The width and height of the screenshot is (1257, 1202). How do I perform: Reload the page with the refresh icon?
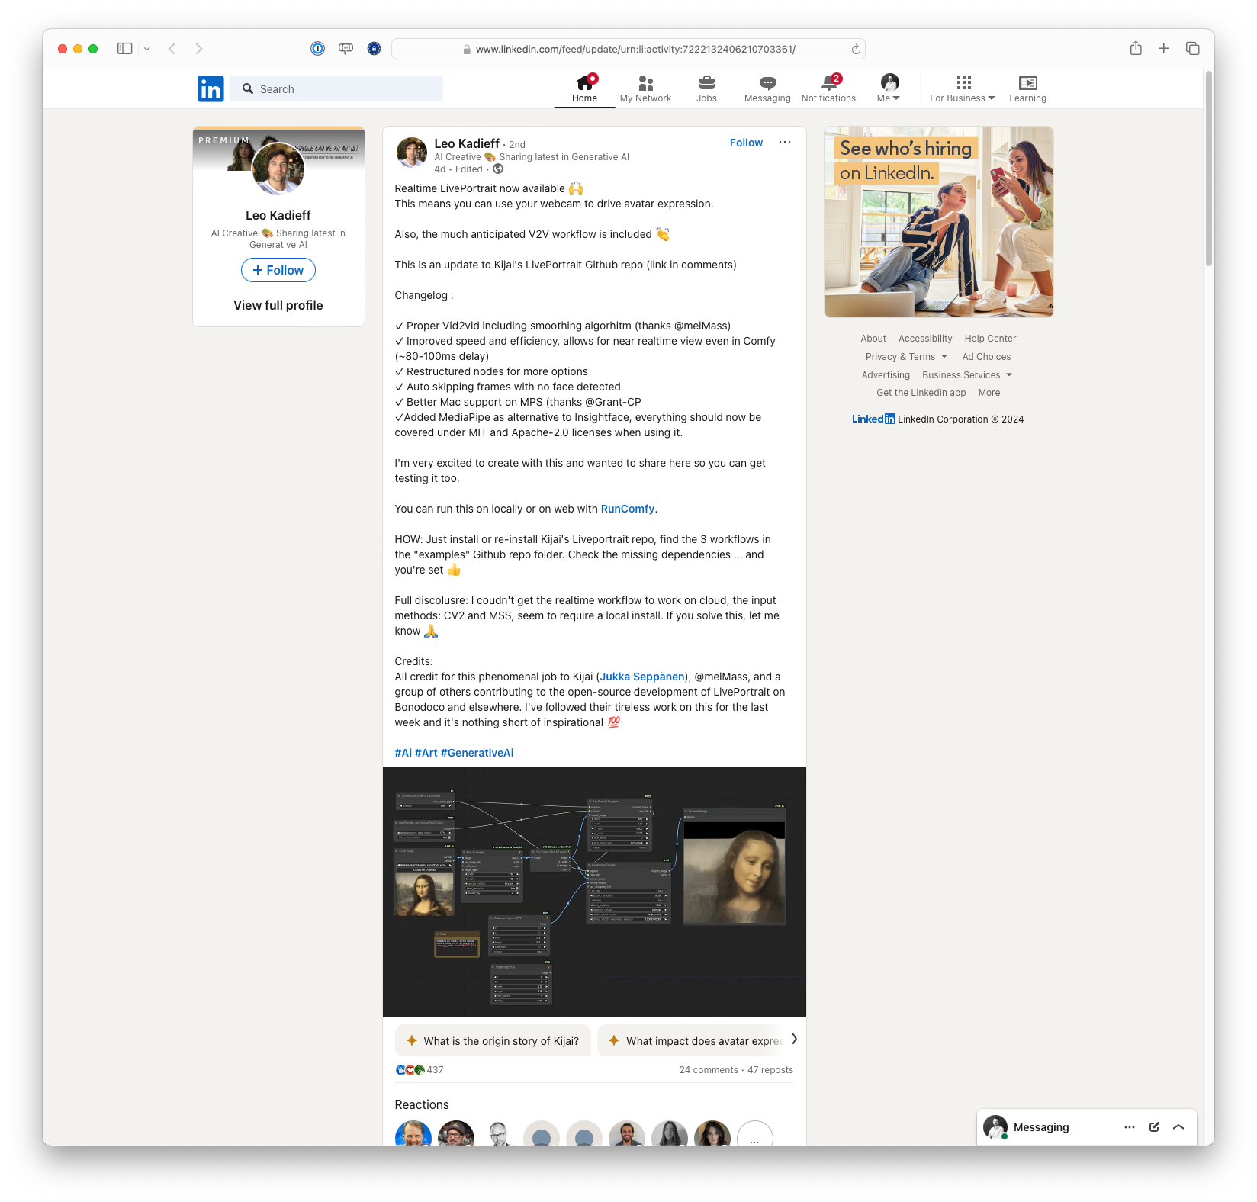pos(856,50)
